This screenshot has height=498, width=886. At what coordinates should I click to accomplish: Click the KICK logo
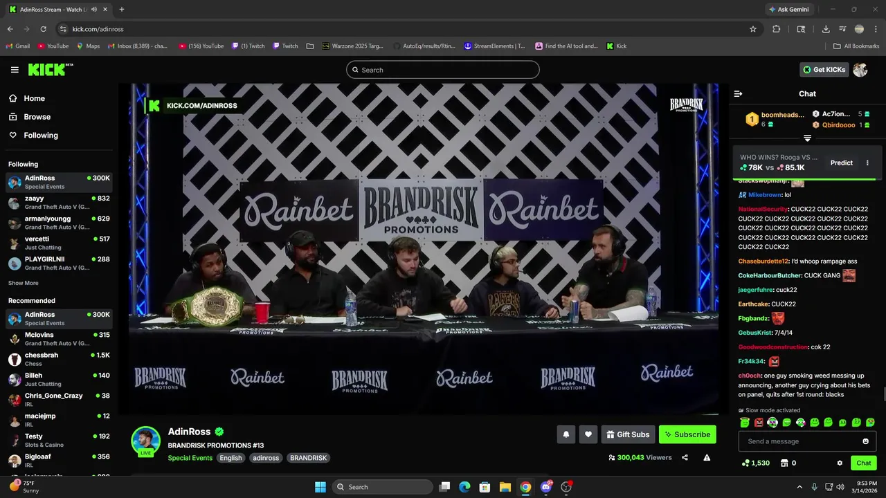tap(50, 69)
